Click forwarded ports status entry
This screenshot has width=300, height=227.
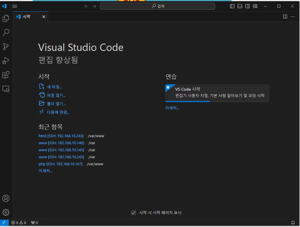pyautogui.click(x=34, y=223)
